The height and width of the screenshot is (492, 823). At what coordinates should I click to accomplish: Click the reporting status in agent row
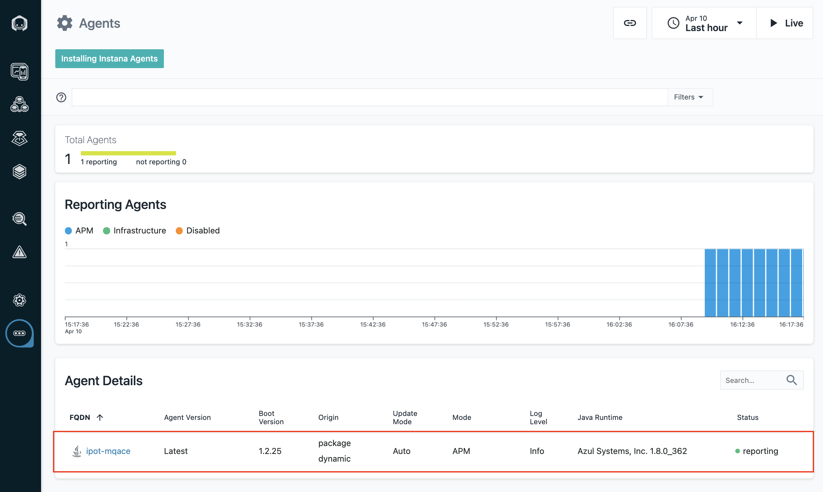(757, 451)
